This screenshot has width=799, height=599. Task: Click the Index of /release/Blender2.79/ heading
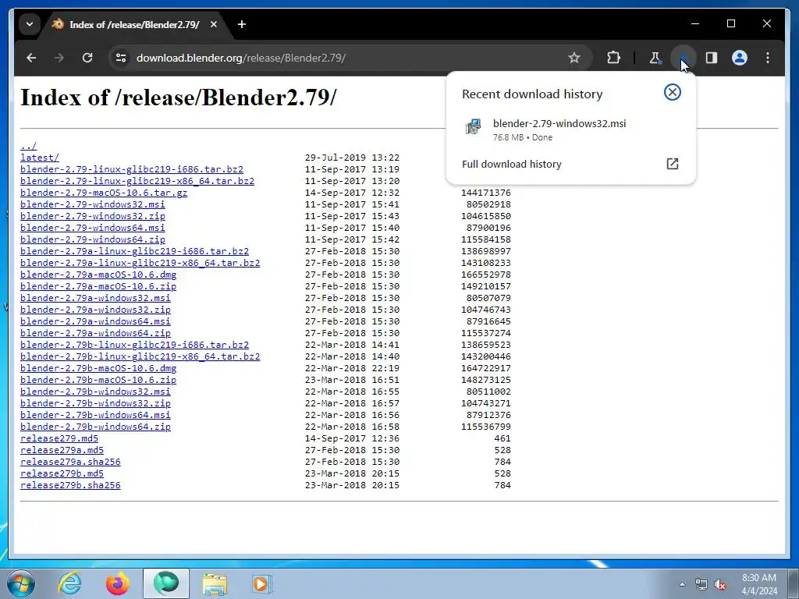click(179, 97)
